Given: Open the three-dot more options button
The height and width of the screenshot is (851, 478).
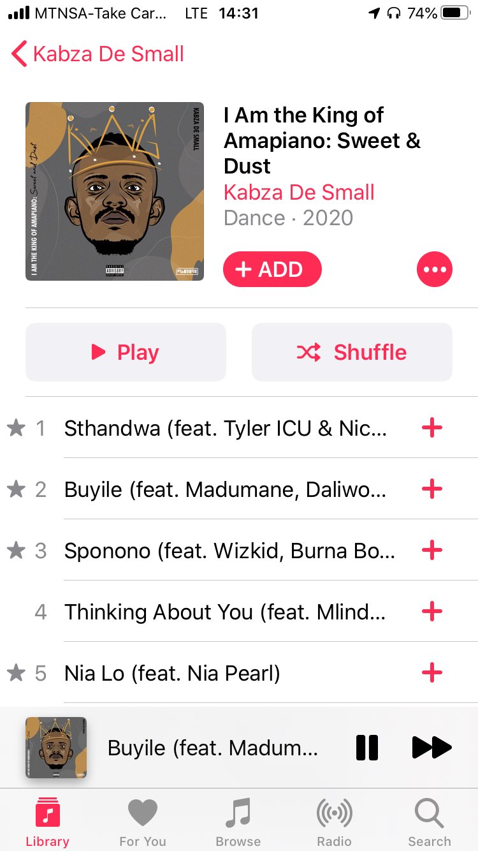Looking at the screenshot, I should pyautogui.click(x=435, y=269).
